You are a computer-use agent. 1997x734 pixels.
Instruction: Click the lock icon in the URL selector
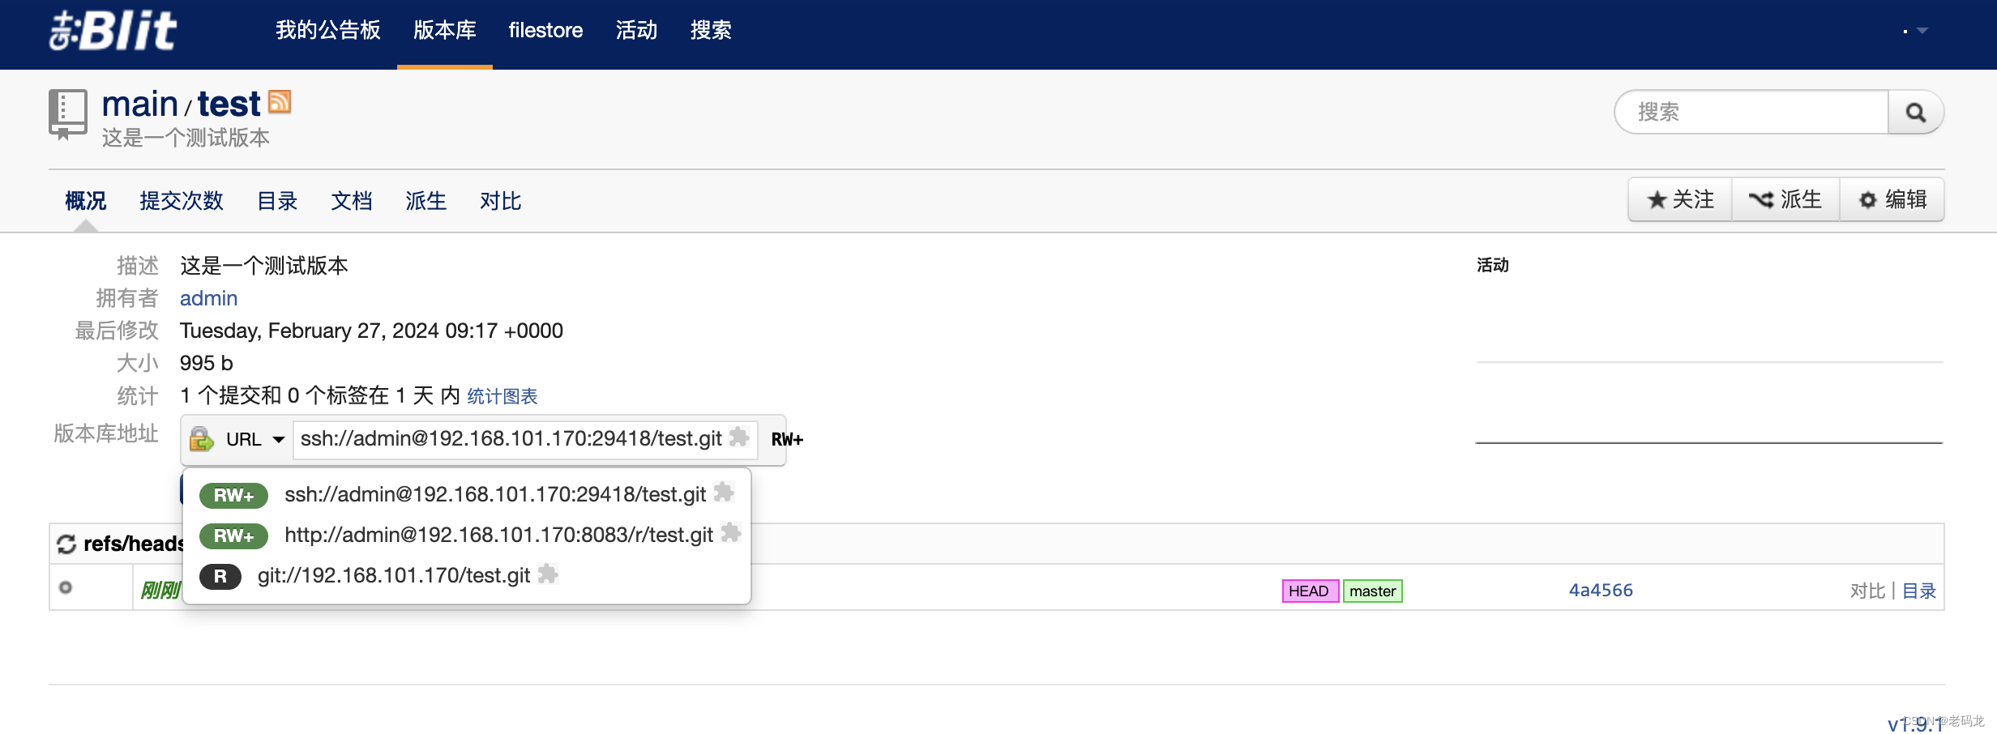[201, 439]
